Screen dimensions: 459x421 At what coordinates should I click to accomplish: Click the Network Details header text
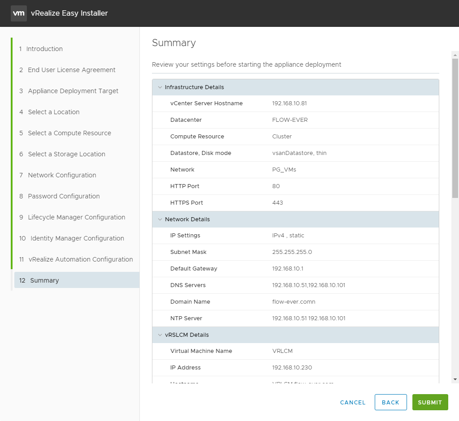click(x=187, y=219)
